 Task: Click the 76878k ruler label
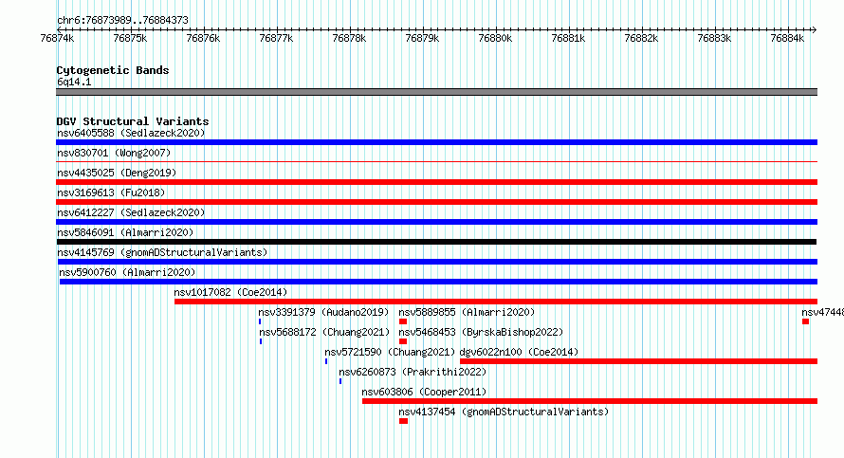click(349, 38)
